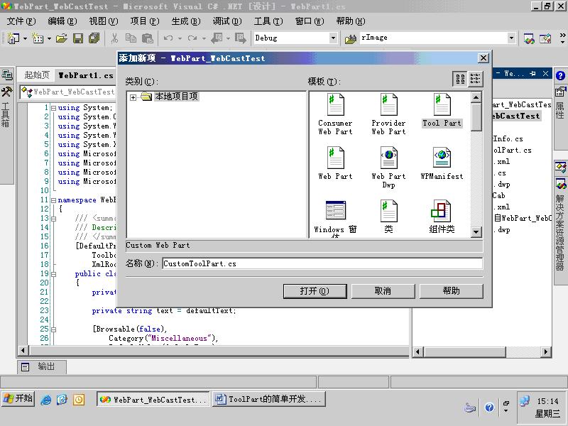The image size is (568, 426).
Task: Close the 添加新项 dialog
Action: click(484, 58)
